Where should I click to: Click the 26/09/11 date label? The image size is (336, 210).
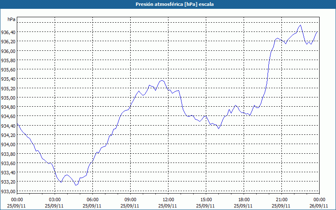(x=319, y=206)
